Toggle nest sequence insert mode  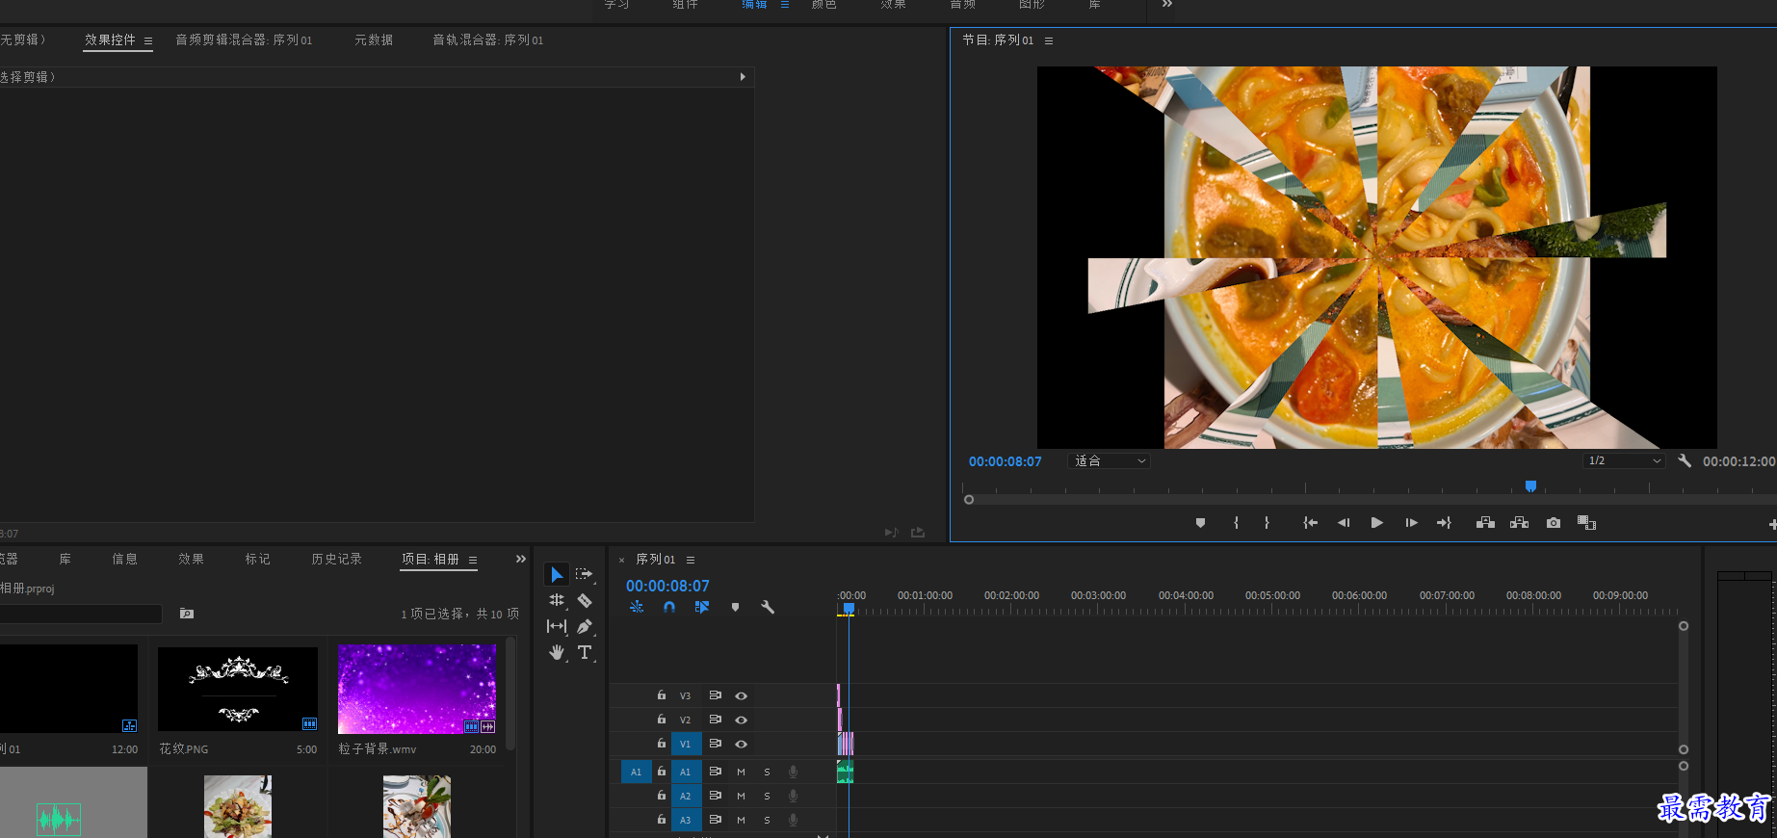[x=637, y=607]
